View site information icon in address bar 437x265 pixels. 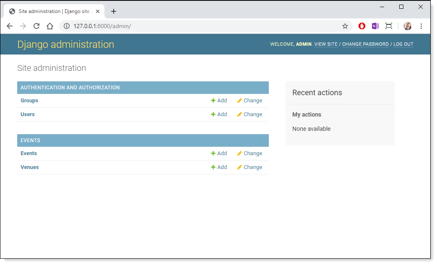[x=67, y=26]
